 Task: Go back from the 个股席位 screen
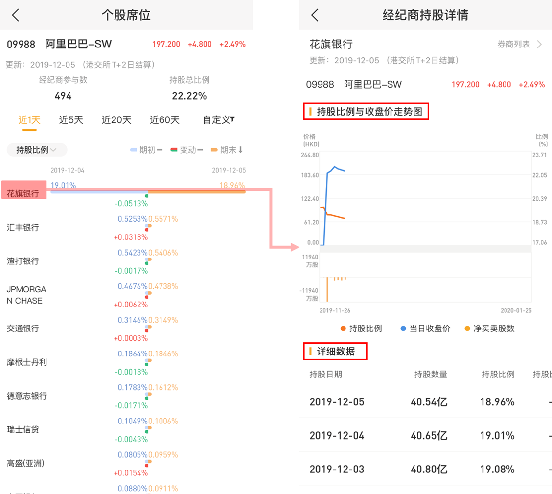pos(16,15)
